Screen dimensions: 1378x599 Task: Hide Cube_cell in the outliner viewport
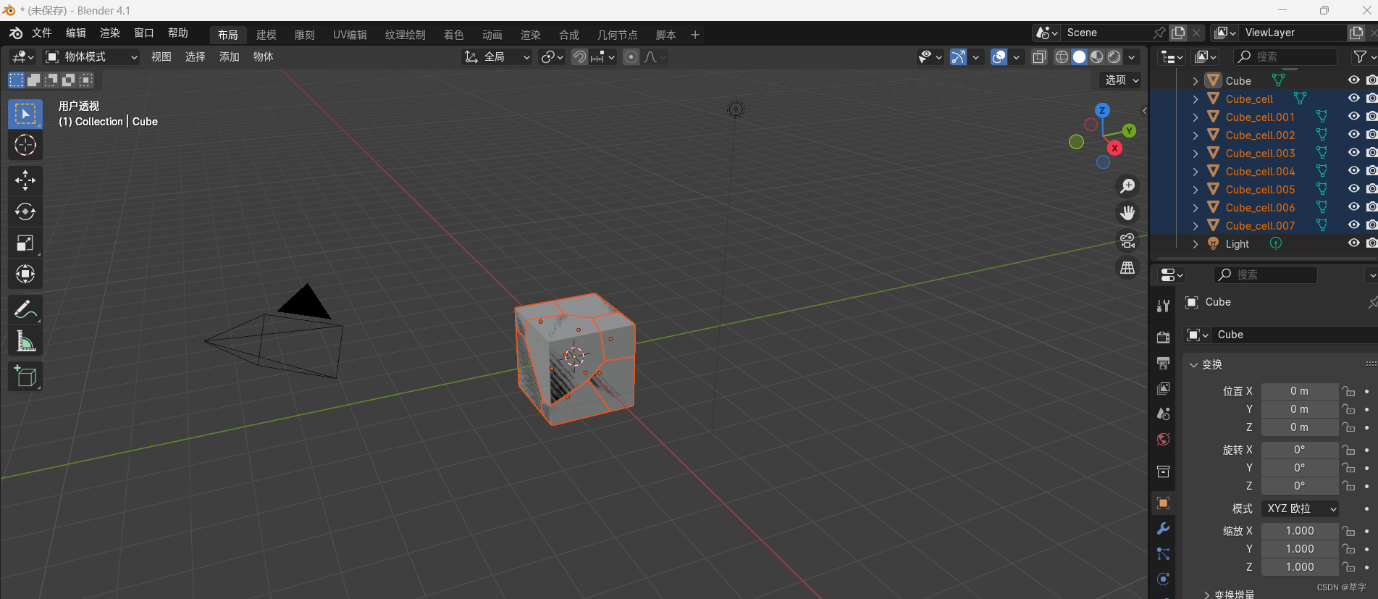[x=1353, y=99]
